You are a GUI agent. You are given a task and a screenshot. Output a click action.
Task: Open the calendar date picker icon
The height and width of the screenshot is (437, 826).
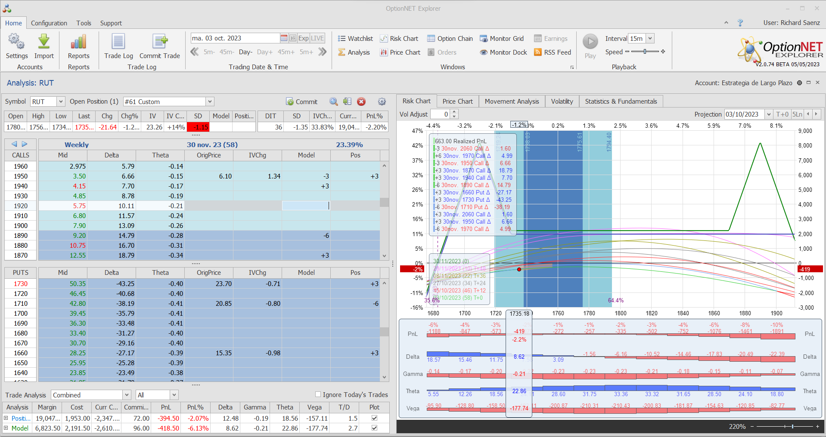284,38
